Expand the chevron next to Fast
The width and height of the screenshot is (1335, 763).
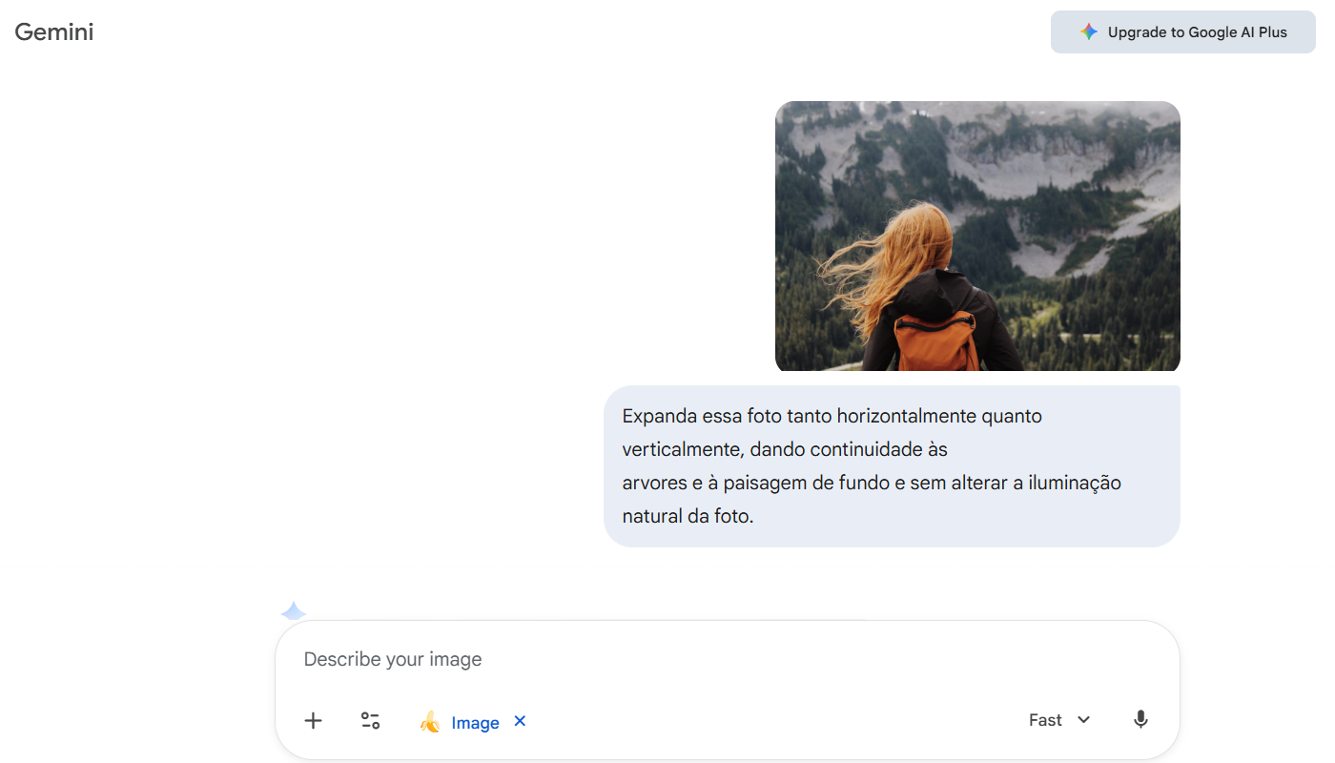click(1084, 720)
